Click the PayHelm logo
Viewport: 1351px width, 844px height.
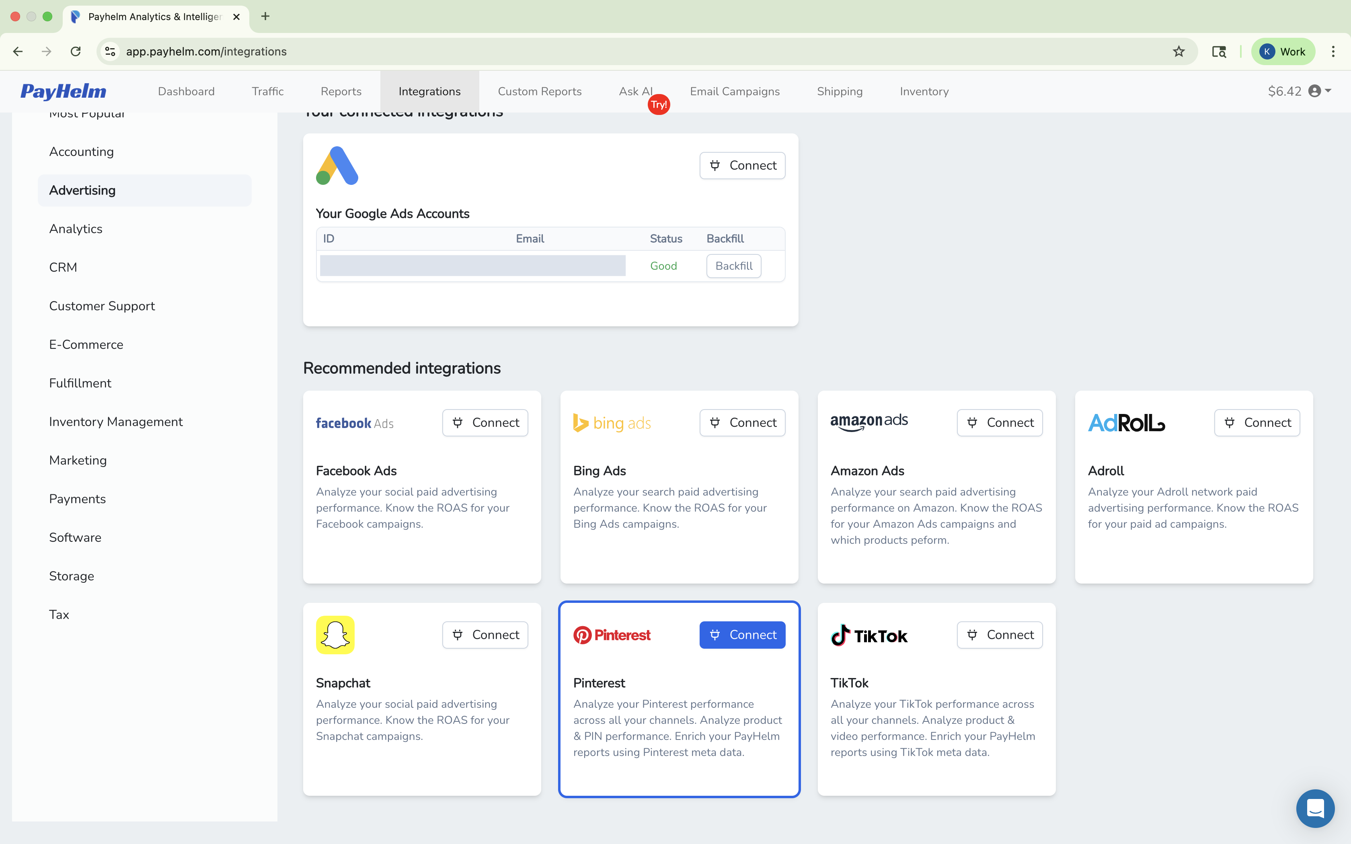tap(63, 91)
